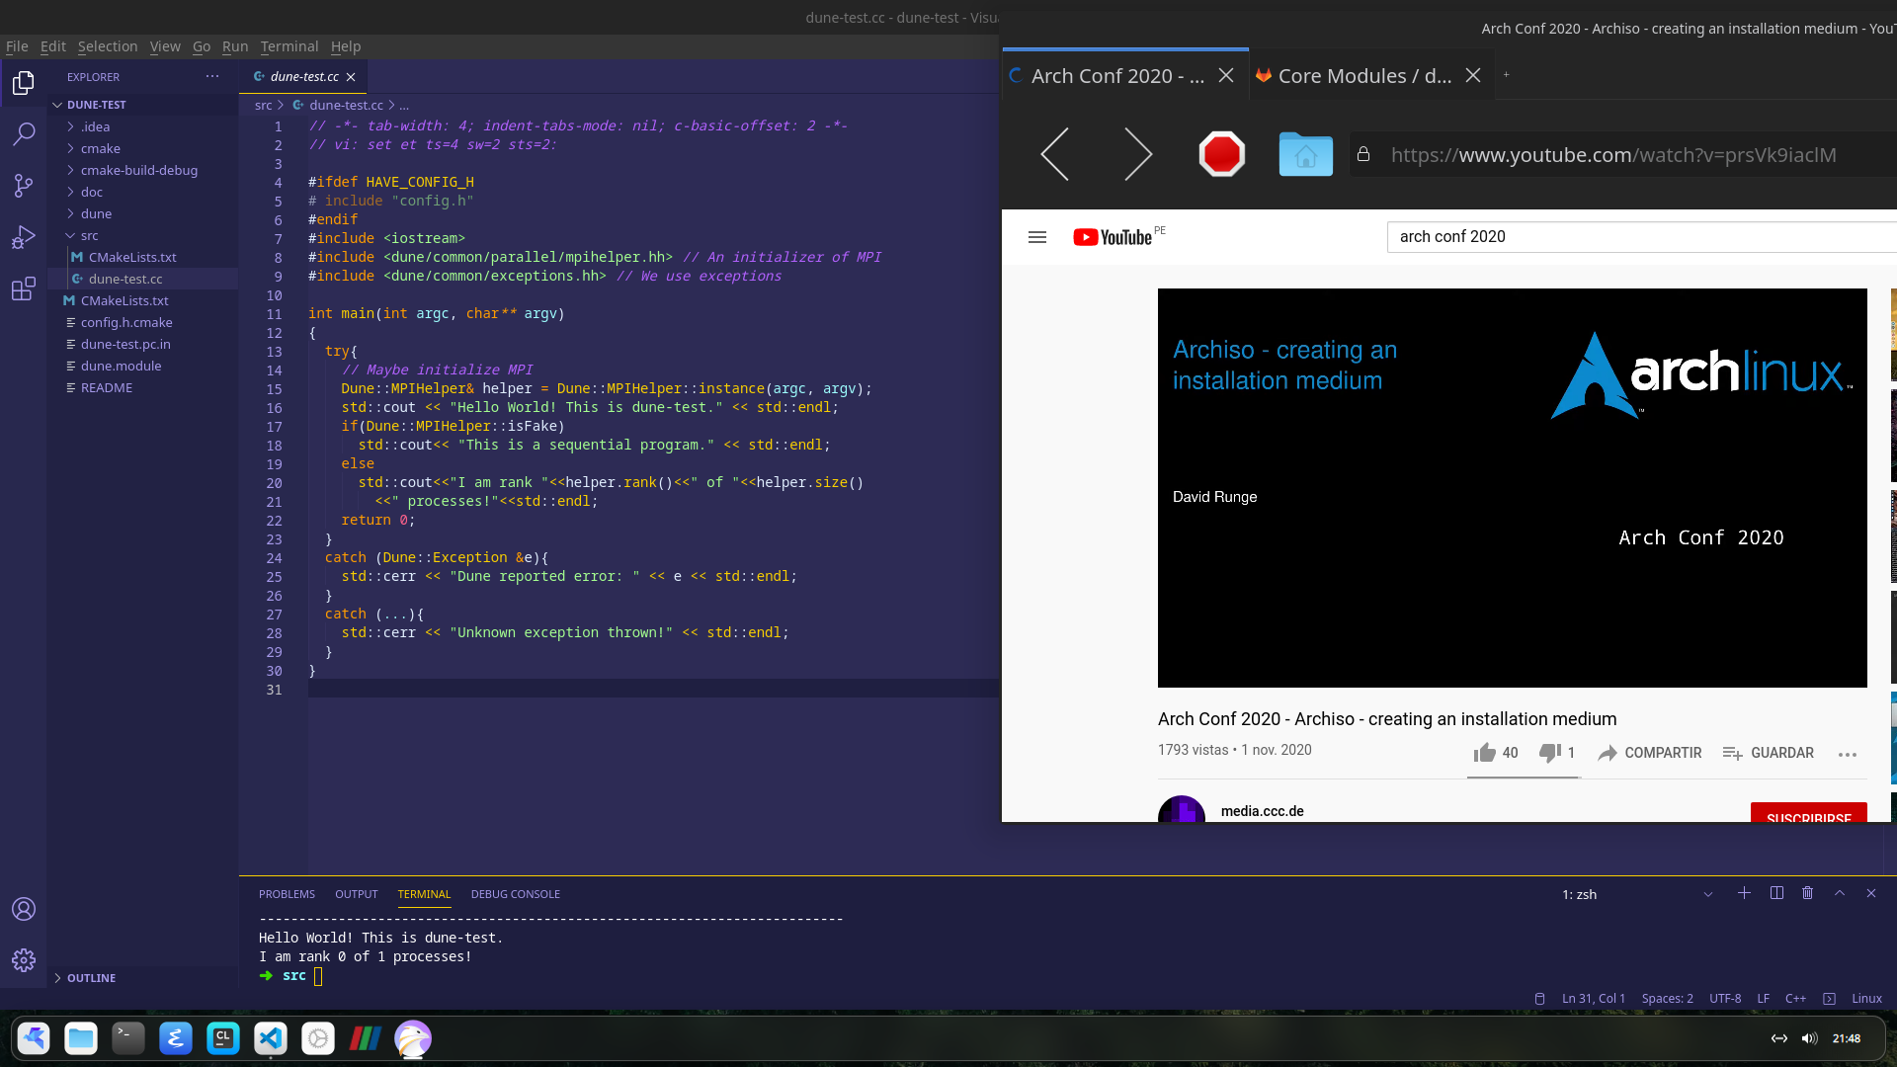1897x1067 pixels.
Task: Collapse the src folder in explorer
Action: [x=89, y=235]
